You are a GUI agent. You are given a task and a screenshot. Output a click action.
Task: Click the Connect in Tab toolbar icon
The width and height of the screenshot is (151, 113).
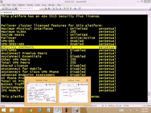coord(9,8)
